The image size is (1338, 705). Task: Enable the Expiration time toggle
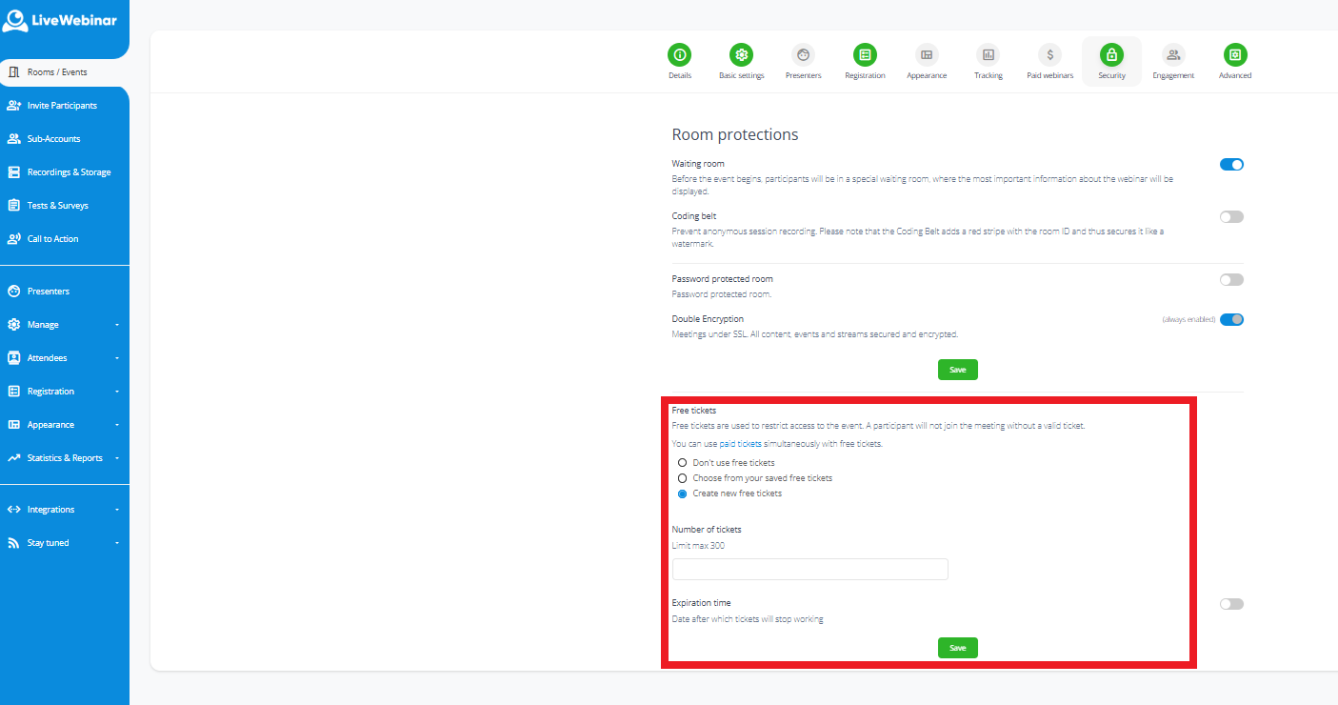[x=1231, y=604]
